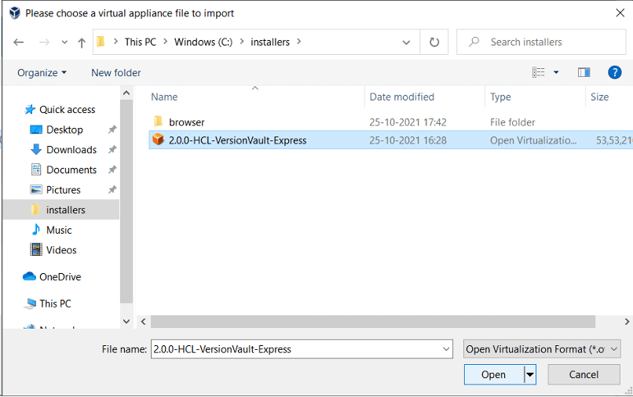The width and height of the screenshot is (633, 397).
Task: Expand chevron between This PC and Windows (C:)
Action: click(165, 42)
